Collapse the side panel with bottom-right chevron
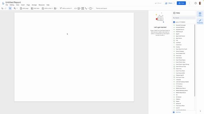 200,111
